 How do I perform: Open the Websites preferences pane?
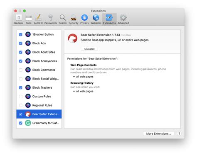(x=96, y=19)
